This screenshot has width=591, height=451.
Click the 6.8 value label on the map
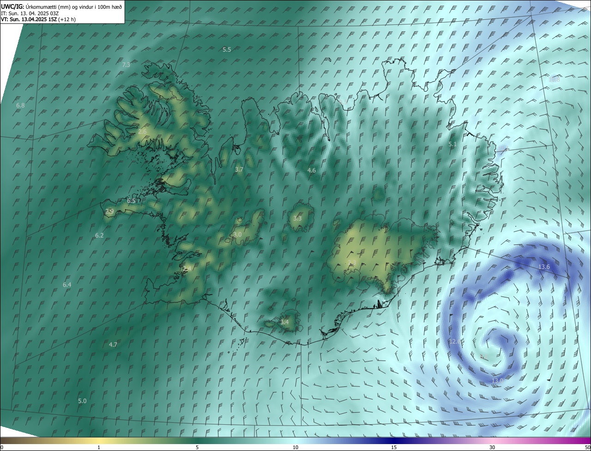(20, 106)
